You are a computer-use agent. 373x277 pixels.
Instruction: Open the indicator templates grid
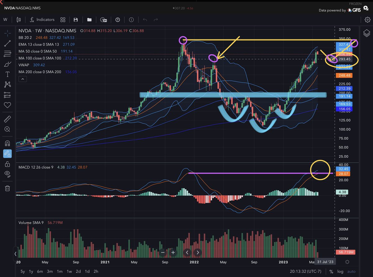tap(63, 20)
